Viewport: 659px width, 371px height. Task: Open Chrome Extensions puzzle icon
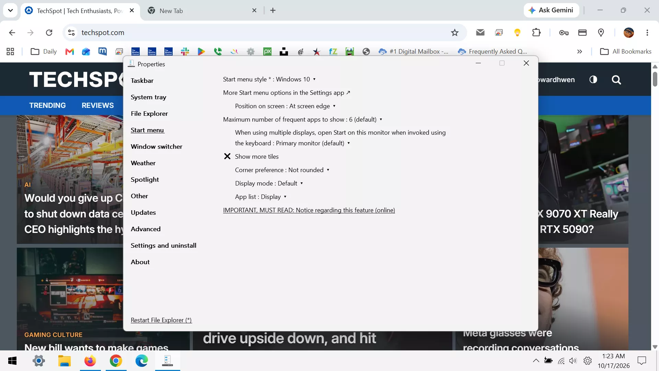coord(536,33)
